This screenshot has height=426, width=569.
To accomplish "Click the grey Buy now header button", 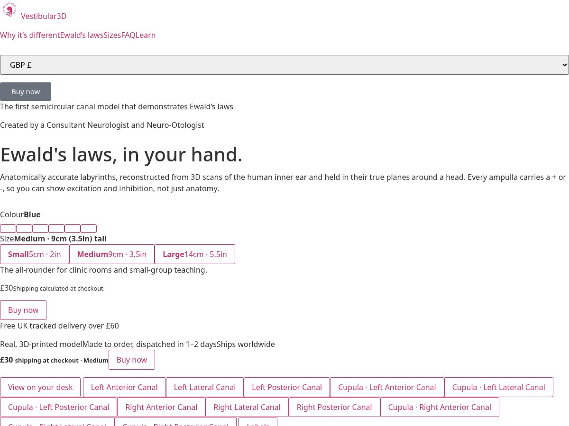I will 26,91.
